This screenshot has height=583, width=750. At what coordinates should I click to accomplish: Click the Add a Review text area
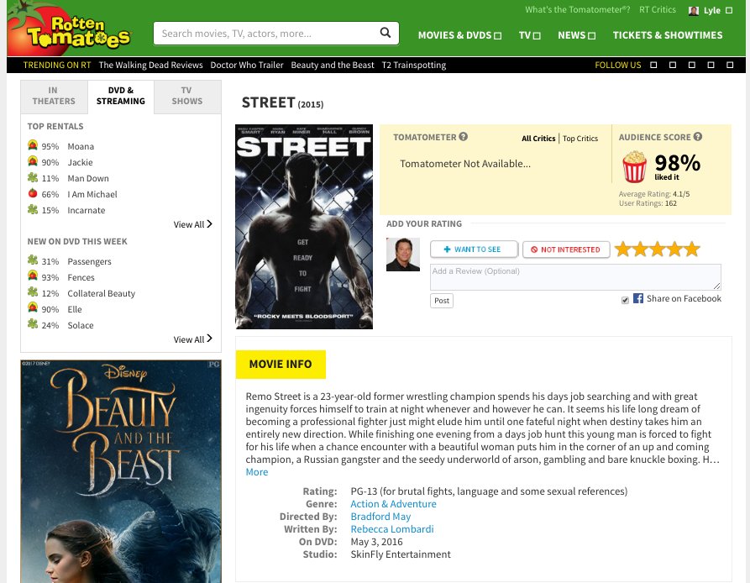[575, 277]
